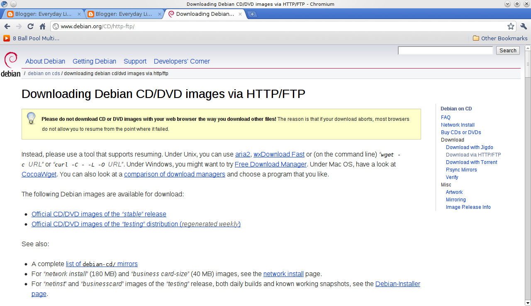This screenshot has width=531, height=306.
Task: Bookmark this page with the star icon
Action: click(511, 26)
